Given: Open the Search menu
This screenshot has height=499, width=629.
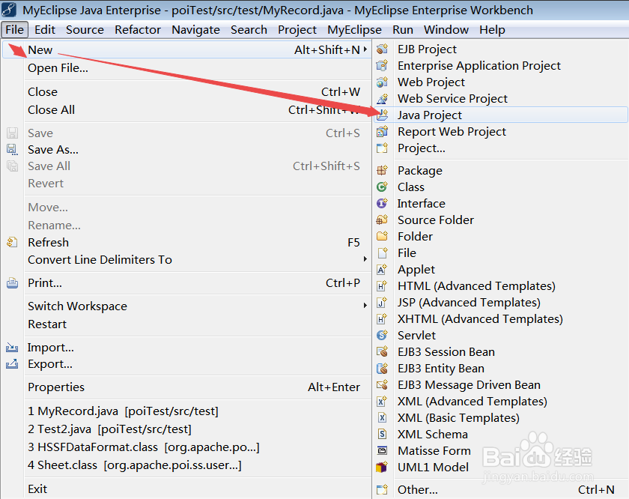Looking at the screenshot, I should (x=249, y=30).
